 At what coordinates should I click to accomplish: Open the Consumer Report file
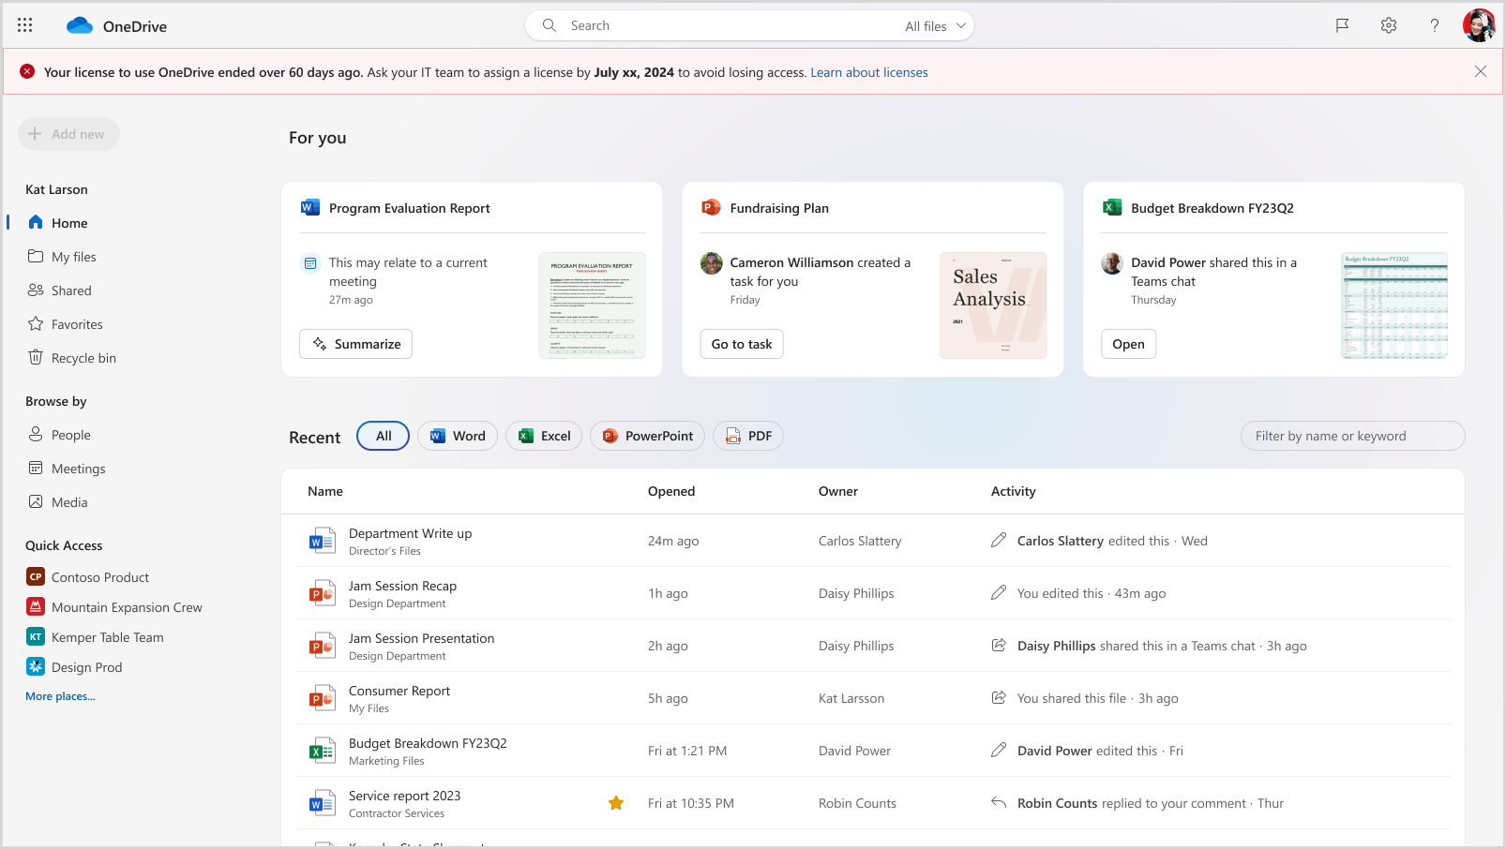tap(399, 691)
